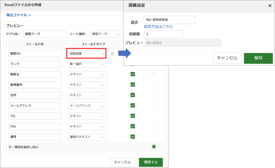275x168 pixels.
Task: Uncheck the 住所 import checkbox
Action: coord(133,95)
